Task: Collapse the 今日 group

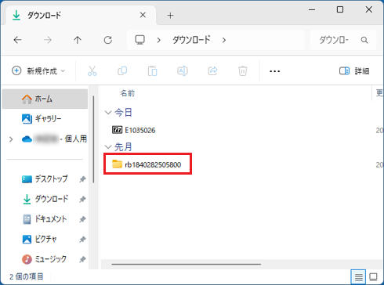Action: [108, 113]
